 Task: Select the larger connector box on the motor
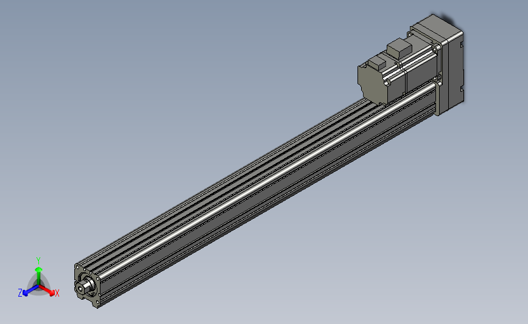(400, 48)
